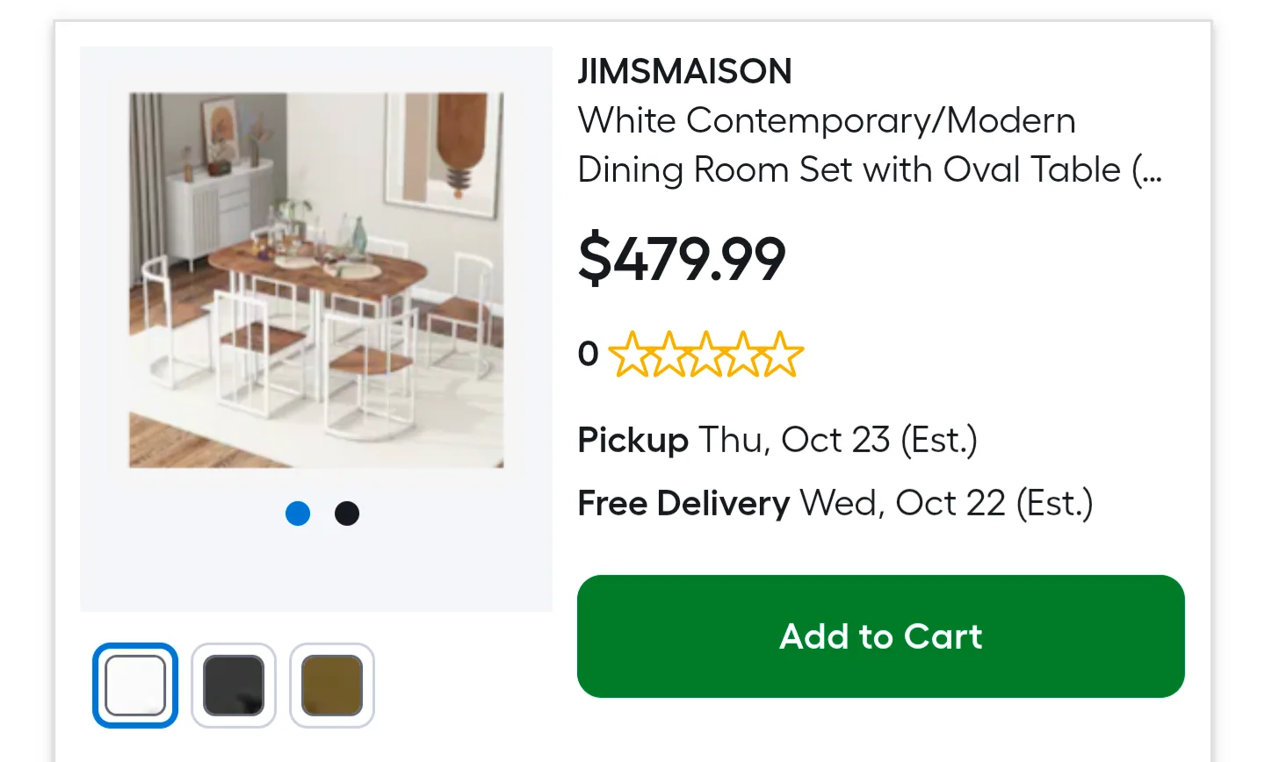Select the blue carousel dot
1265x762 pixels.
(x=298, y=513)
